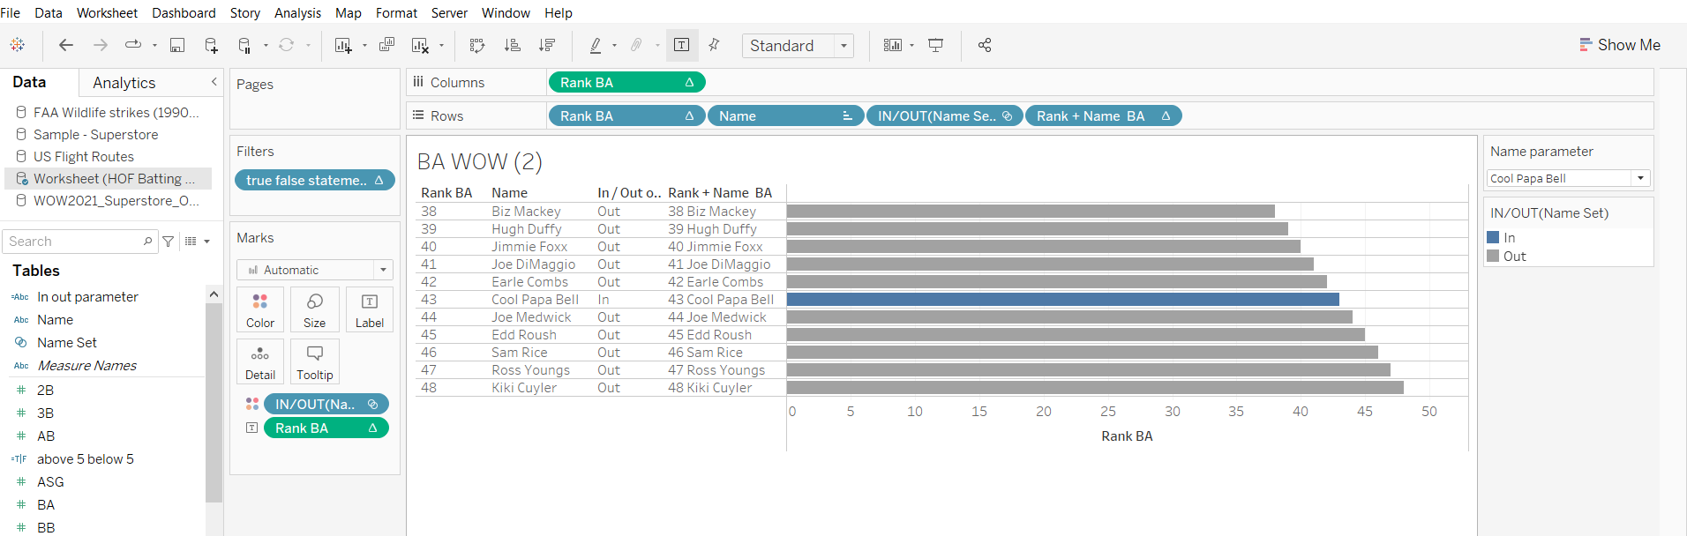Sort bars descending from the toolbar
Viewport: 1687px width, 536px height.
pos(547,45)
